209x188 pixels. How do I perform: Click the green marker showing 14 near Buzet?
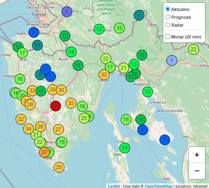click(x=71, y=52)
